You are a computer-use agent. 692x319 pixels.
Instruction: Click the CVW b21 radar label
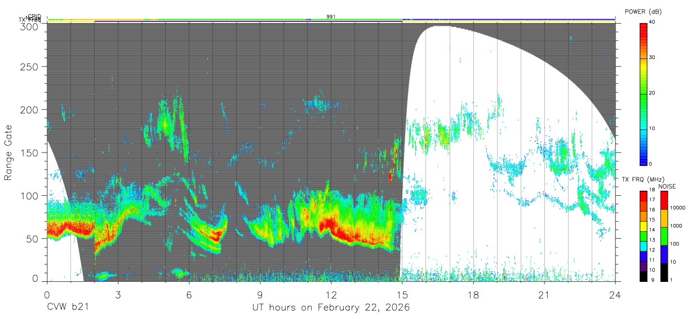pyautogui.click(x=68, y=308)
